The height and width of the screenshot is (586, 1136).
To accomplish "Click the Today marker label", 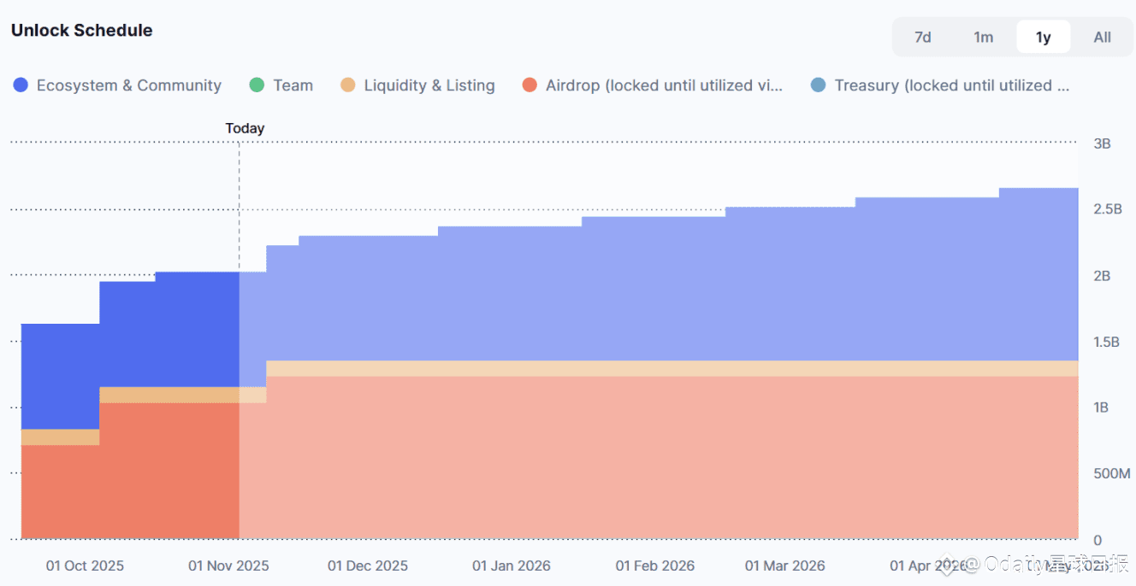I will tap(245, 128).
